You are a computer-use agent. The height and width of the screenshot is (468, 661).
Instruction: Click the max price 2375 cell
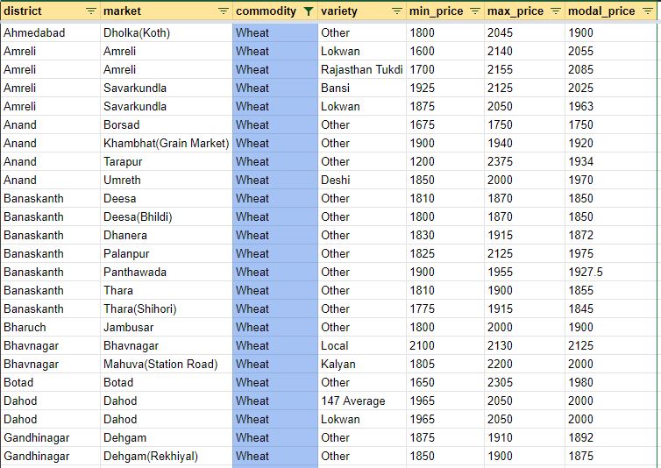coord(502,161)
